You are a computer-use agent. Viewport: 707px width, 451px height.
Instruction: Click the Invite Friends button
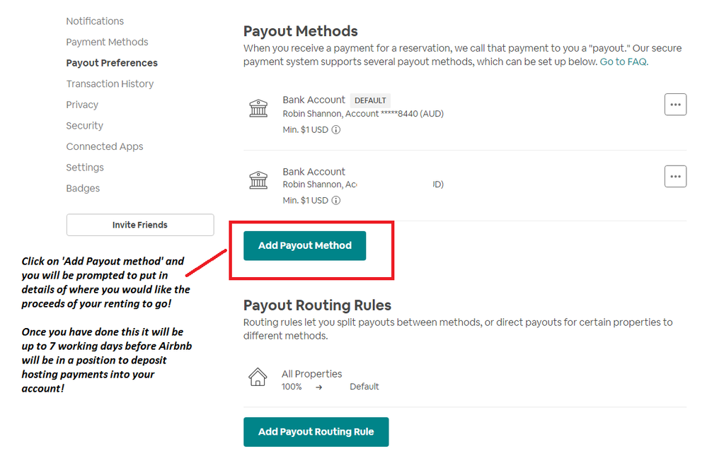point(140,225)
